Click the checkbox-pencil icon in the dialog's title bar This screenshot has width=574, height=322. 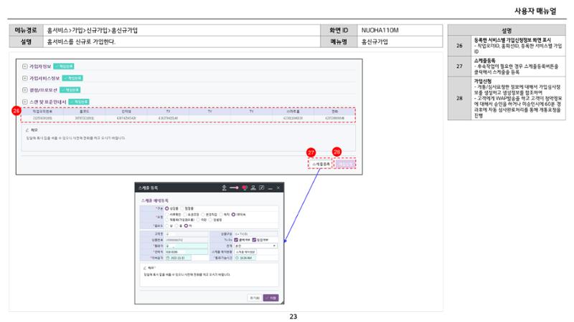point(262,187)
